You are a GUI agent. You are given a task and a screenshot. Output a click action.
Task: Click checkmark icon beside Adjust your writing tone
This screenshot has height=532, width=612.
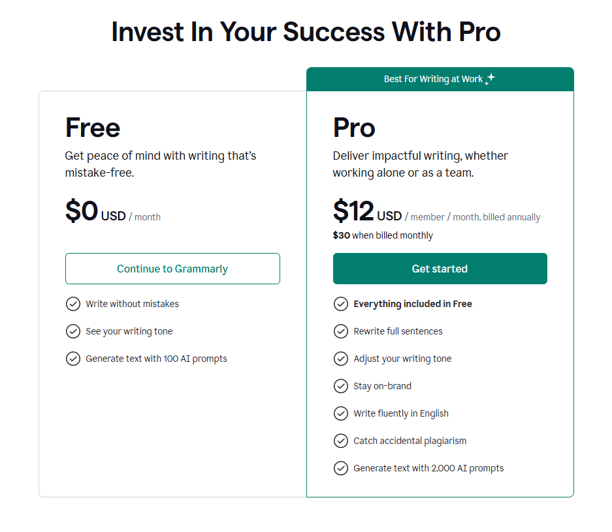(x=341, y=359)
